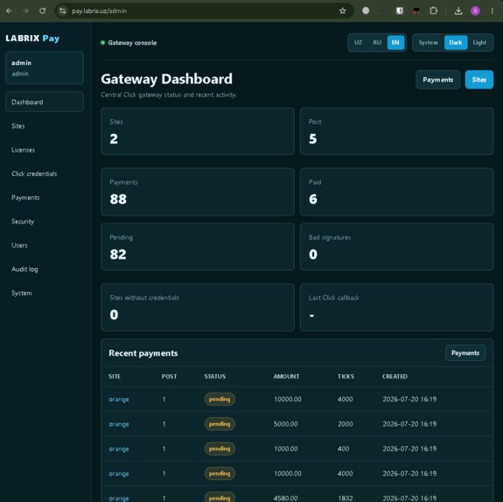The height and width of the screenshot is (502, 503).
Task: Click the Pending stat card showing 82
Action: (198, 247)
